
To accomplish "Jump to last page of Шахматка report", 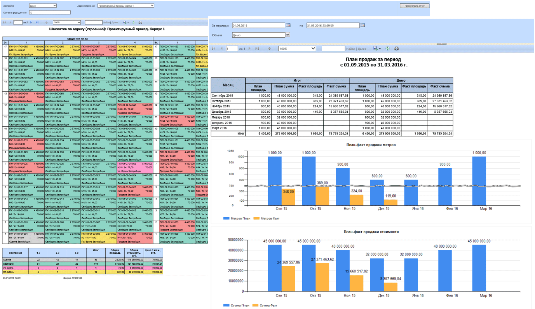I will click(x=37, y=23).
